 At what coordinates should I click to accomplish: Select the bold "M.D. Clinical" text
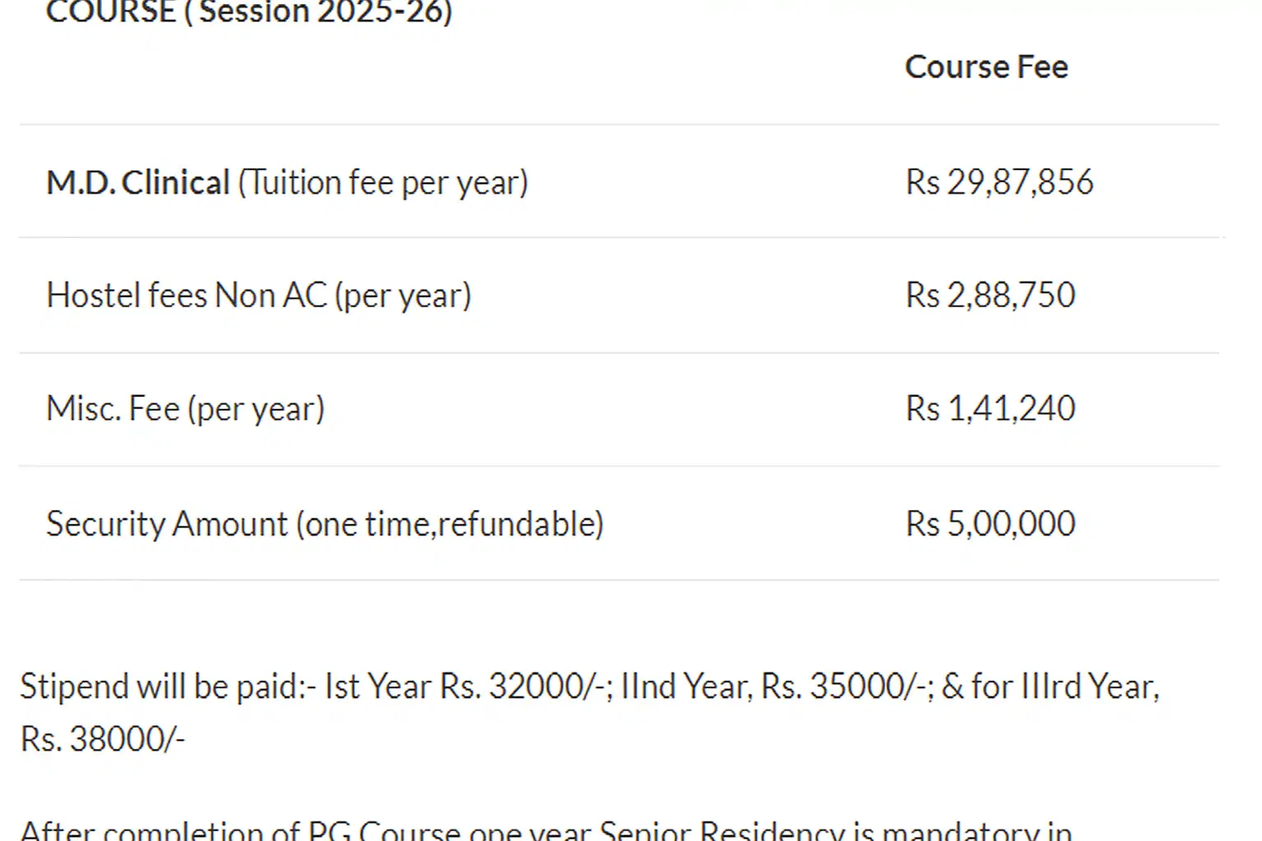[x=138, y=182]
